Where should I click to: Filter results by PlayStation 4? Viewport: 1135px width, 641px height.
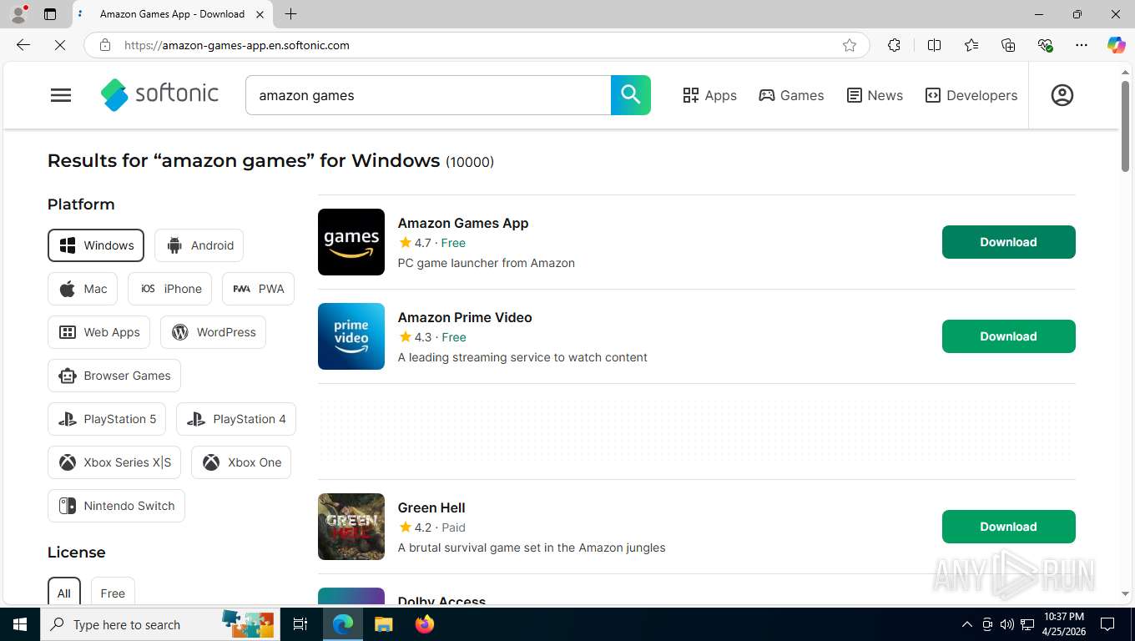(x=236, y=419)
